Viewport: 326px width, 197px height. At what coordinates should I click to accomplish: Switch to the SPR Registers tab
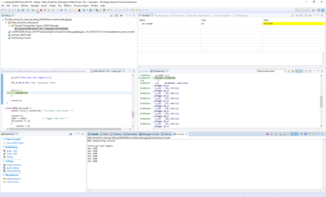(240, 16)
